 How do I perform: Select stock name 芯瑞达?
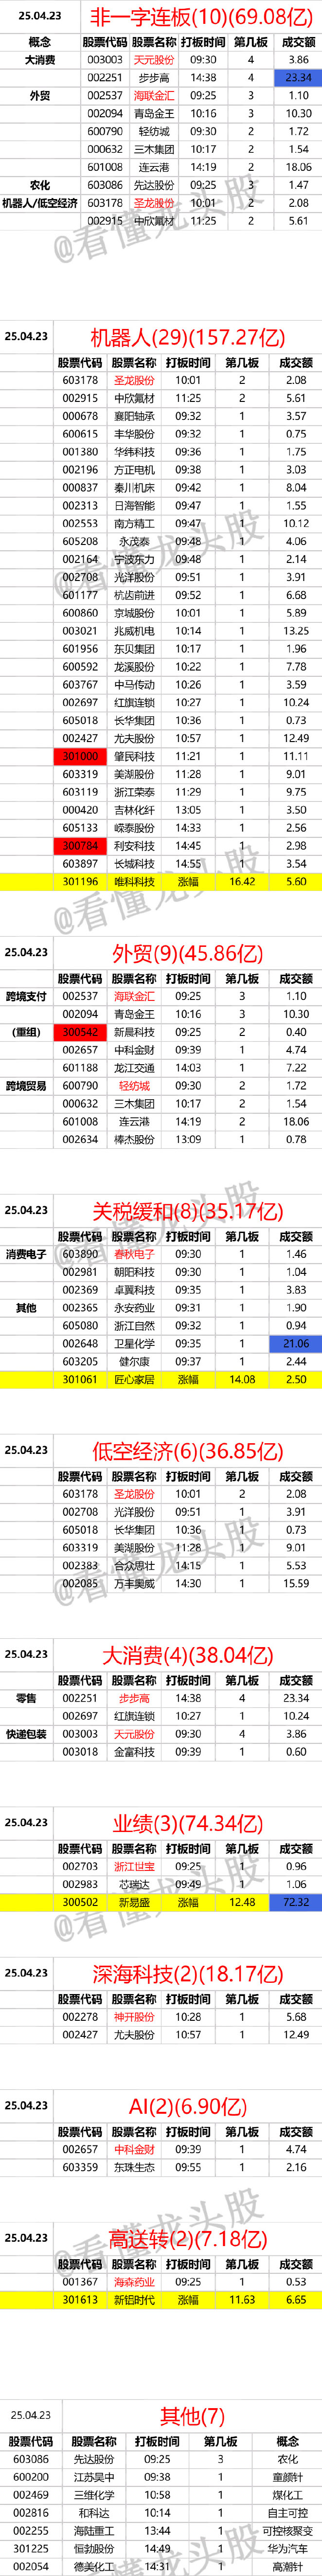pyautogui.click(x=134, y=1885)
